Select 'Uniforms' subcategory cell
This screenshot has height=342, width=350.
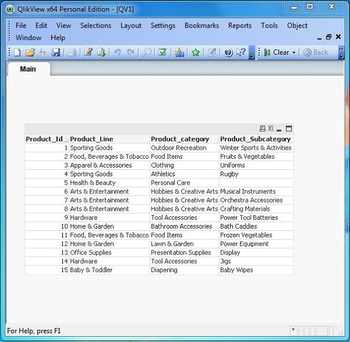pos(256,165)
